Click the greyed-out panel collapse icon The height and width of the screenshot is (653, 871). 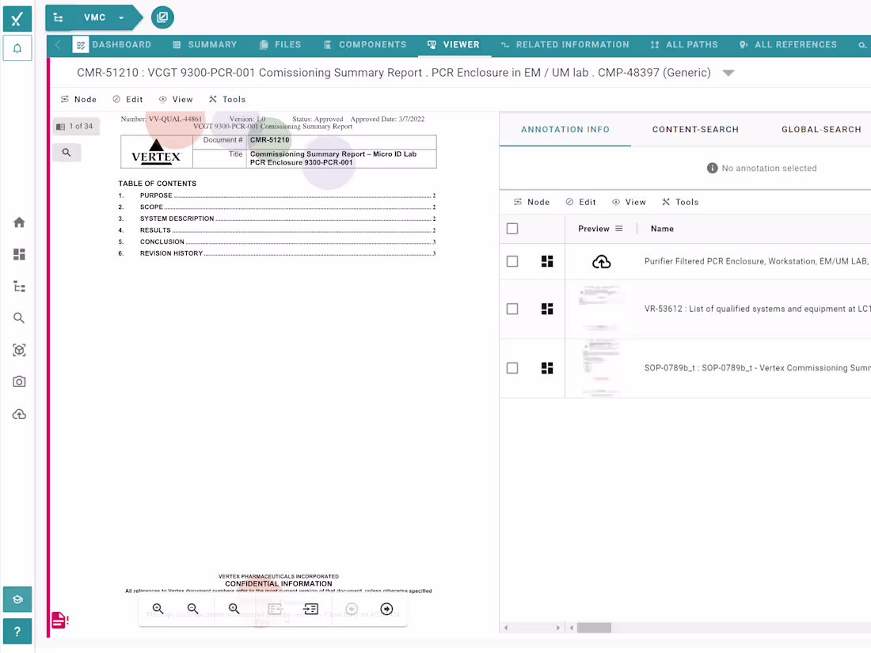point(276,609)
